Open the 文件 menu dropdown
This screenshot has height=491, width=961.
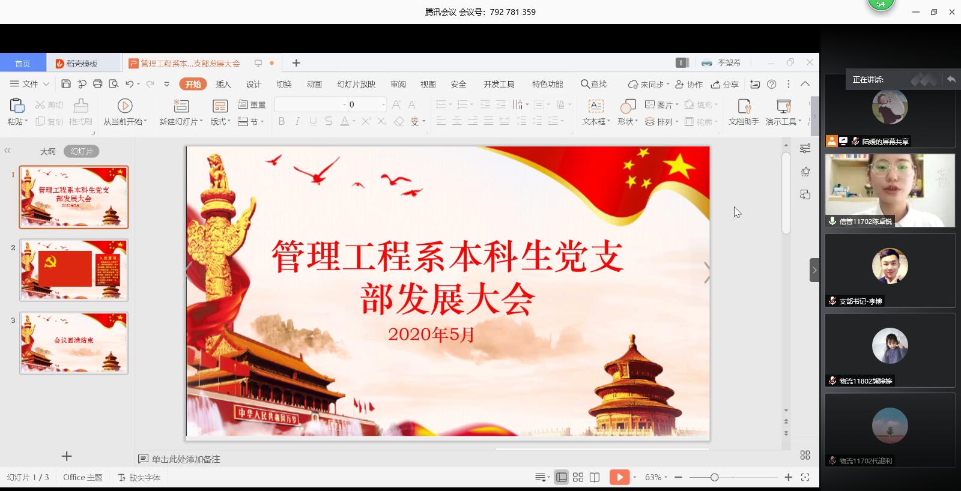point(29,84)
